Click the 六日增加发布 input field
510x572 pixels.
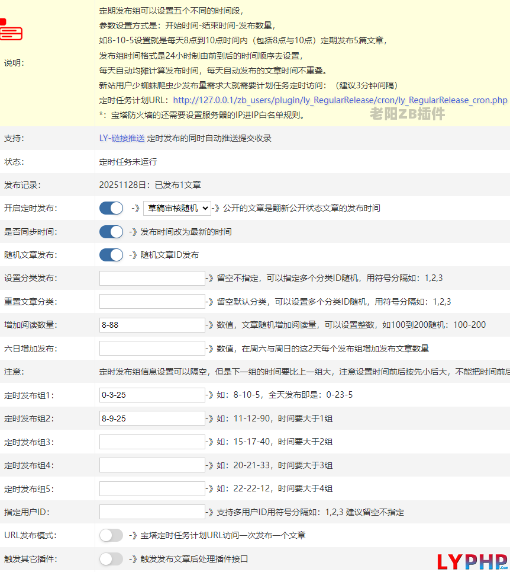pos(152,349)
